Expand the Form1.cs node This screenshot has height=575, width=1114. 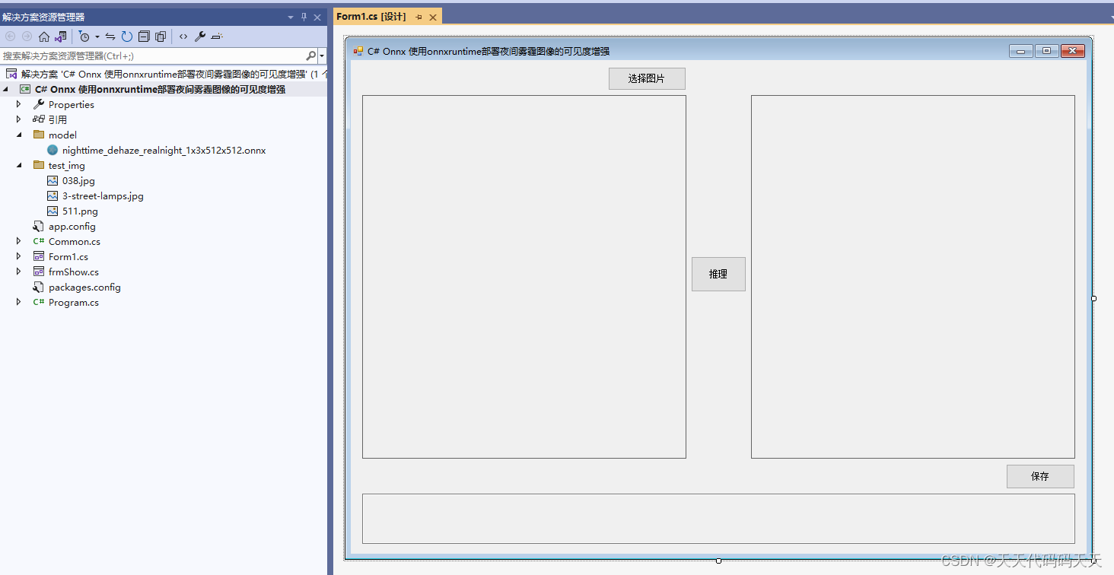click(x=19, y=256)
